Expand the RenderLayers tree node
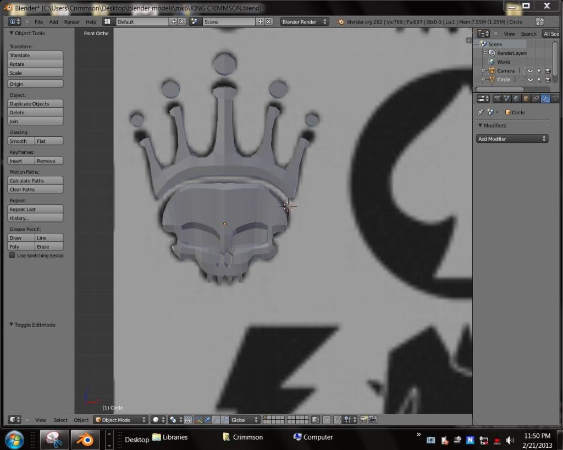Screen dimensions: 563x450 point(485,53)
